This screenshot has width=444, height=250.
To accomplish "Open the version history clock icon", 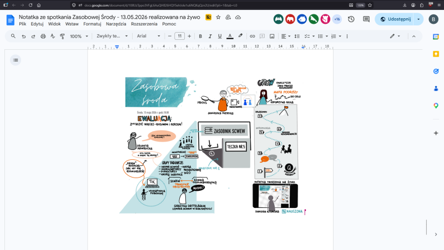I will point(351,19).
